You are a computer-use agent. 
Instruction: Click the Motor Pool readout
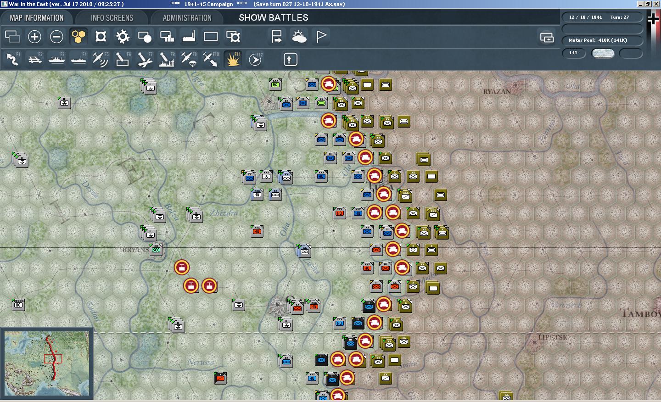pos(602,40)
